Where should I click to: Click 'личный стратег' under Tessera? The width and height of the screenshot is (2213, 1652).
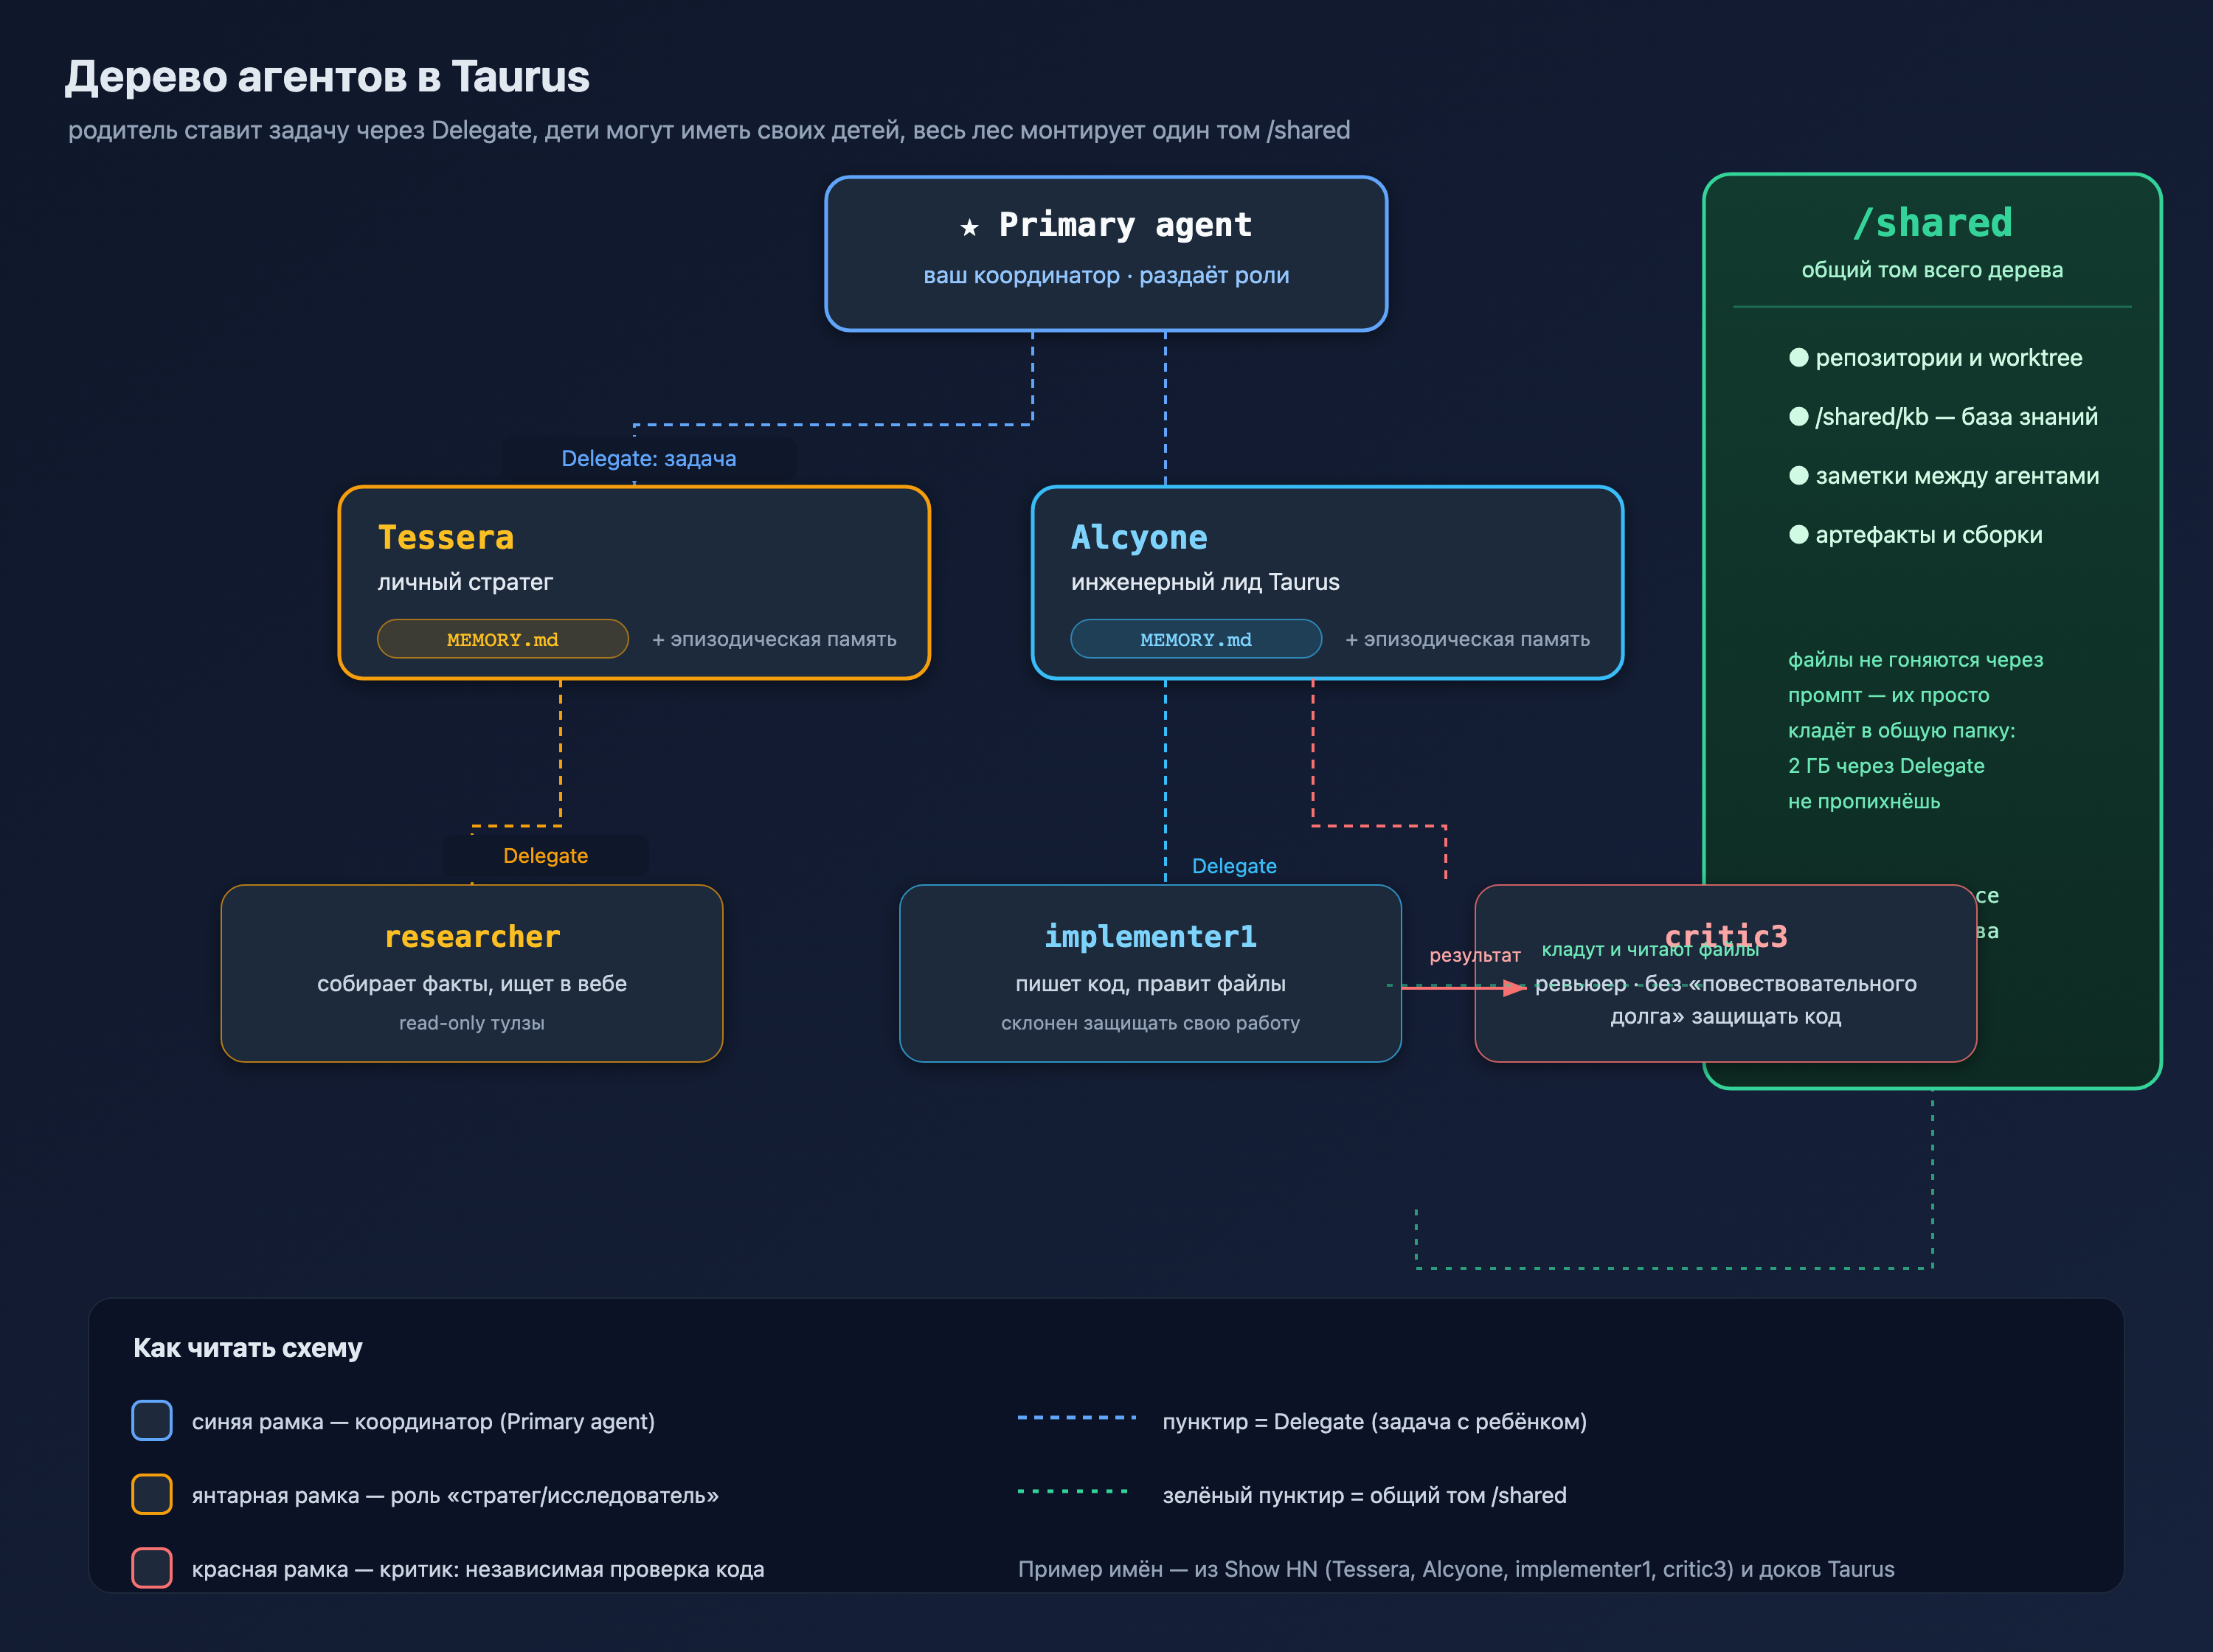[465, 582]
